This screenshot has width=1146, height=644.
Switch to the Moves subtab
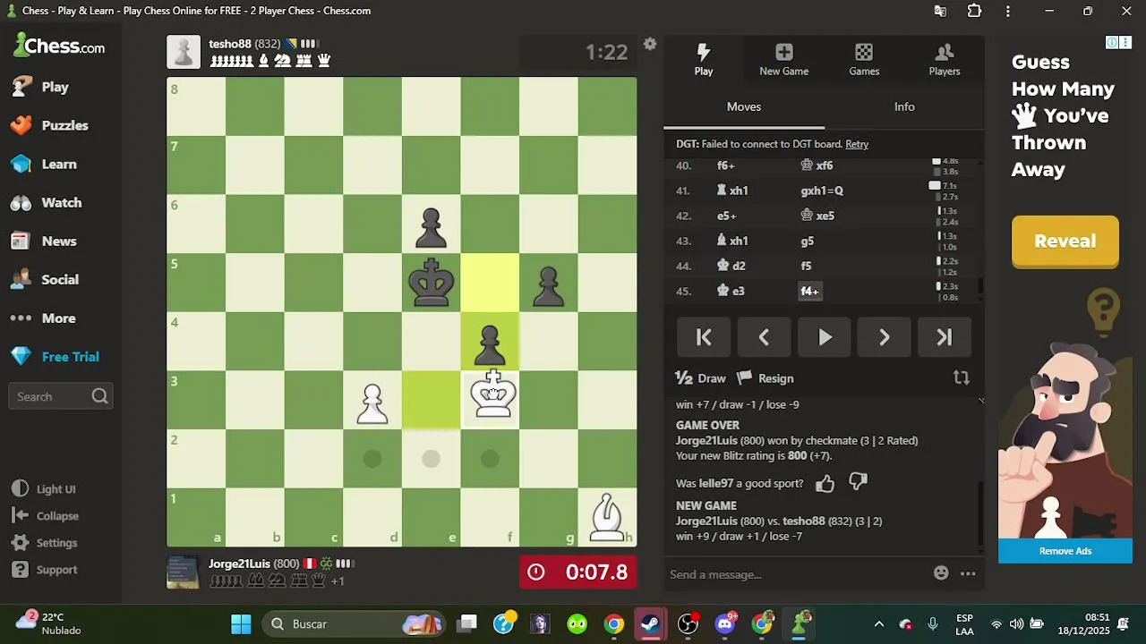point(743,106)
